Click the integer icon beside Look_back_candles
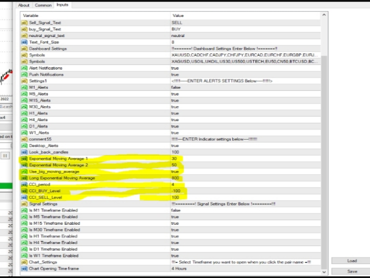Viewport: 370px width, 278px height. pyautogui.click(x=24, y=152)
